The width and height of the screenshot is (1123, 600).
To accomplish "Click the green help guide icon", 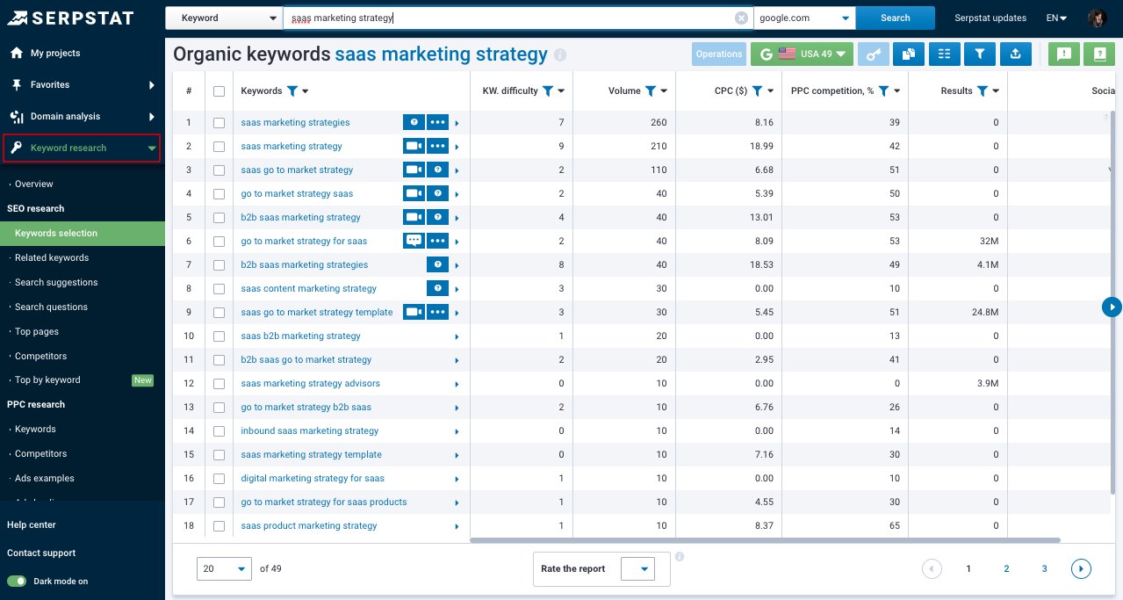I will tap(1098, 54).
